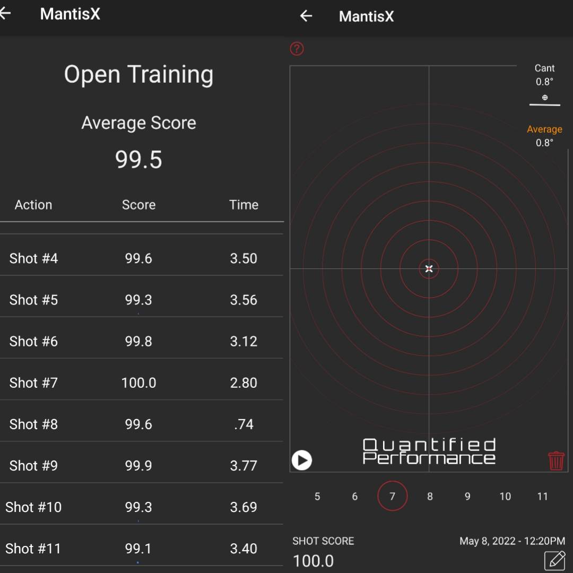This screenshot has width=573, height=573.
Task: Tap the .74 time value for Shot #8
Action: point(244,424)
